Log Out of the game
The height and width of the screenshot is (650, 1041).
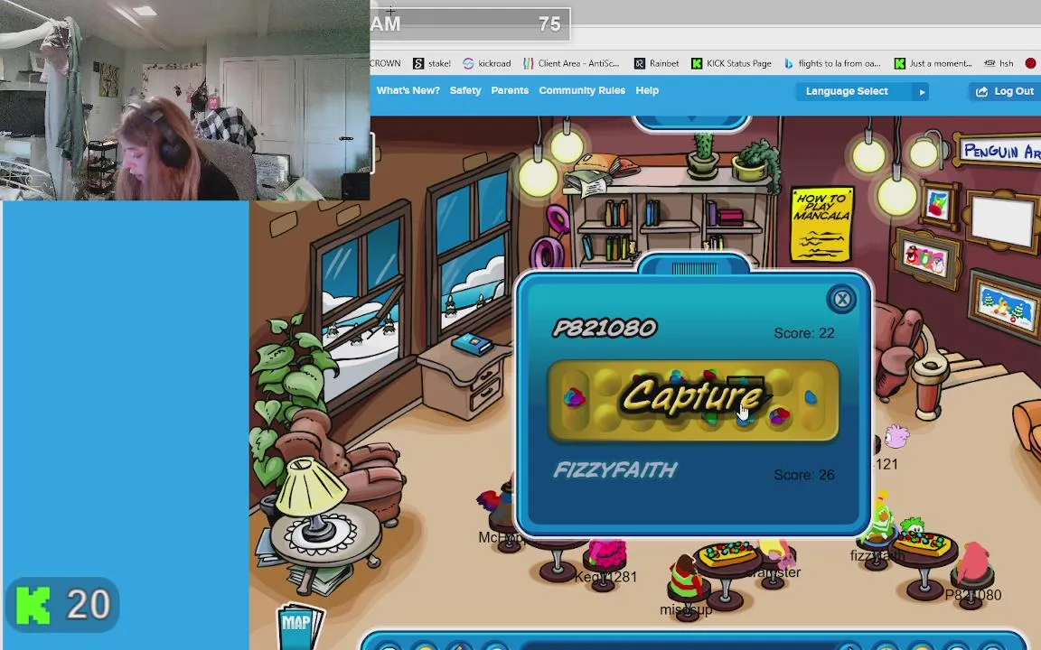[x=1005, y=91]
